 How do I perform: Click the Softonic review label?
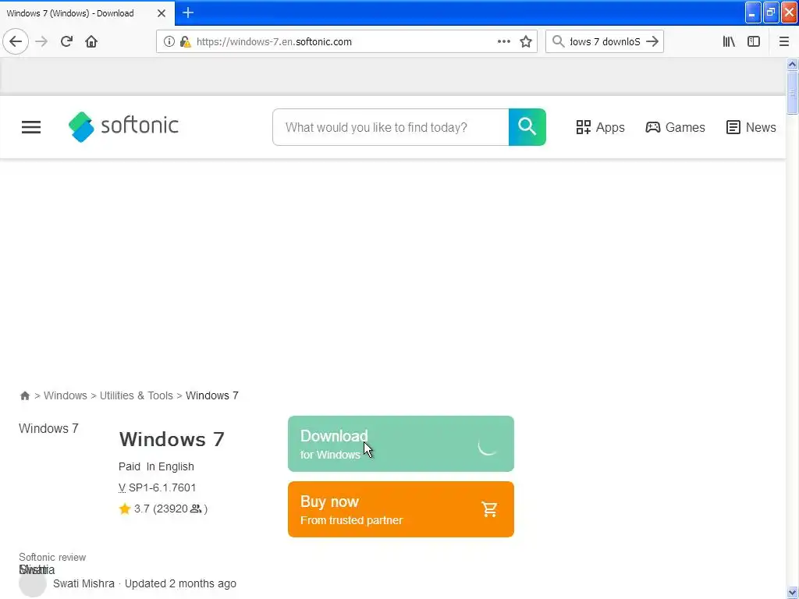(x=52, y=558)
